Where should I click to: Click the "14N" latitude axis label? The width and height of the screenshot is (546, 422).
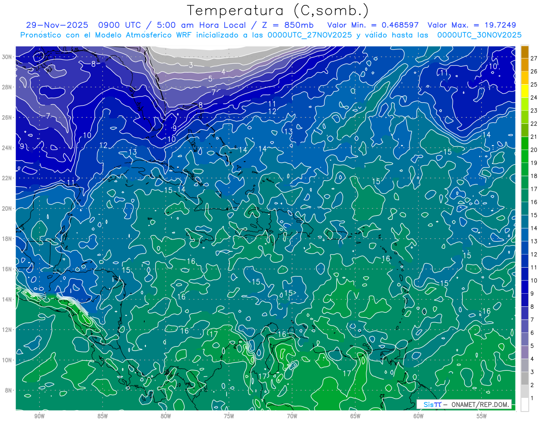(7, 300)
